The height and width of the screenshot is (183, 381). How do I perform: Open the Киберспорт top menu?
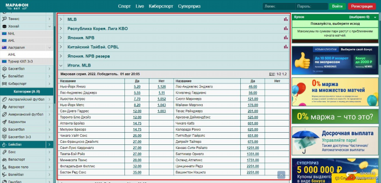(x=161, y=6)
